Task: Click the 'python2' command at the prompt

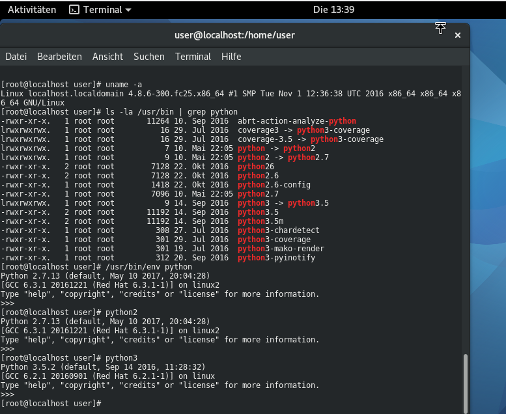Action: pyautogui.click(x=121, y=312)
